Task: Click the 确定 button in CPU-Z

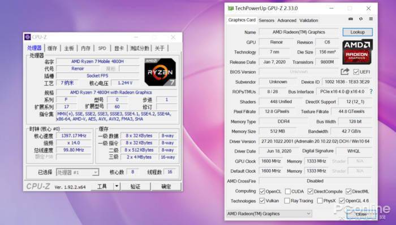Action: pyautogui.click(x=166, y=186)
